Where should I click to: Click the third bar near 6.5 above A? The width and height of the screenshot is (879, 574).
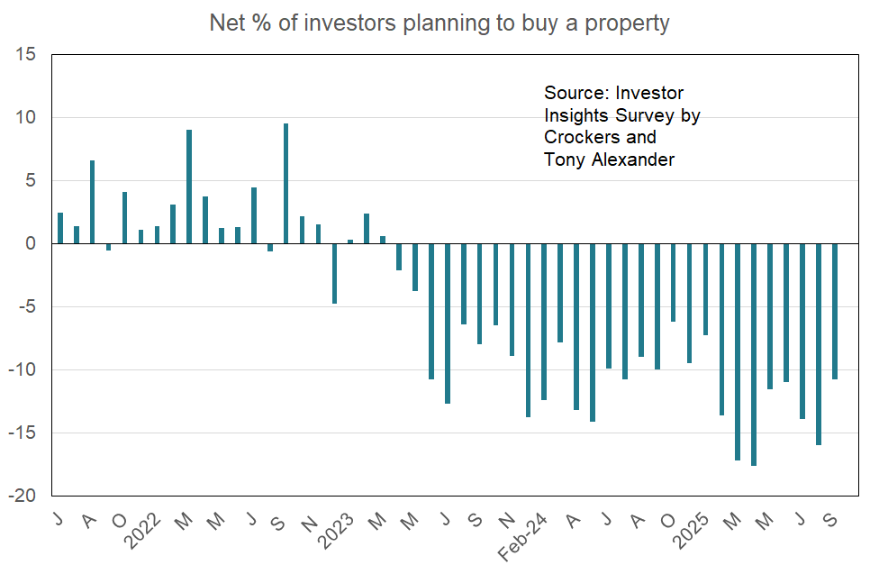(x=93, y=202)
